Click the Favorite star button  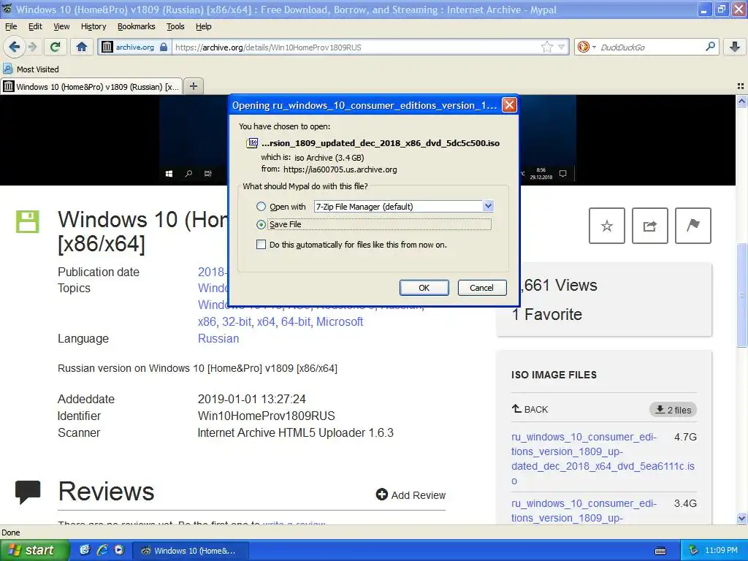tap(607, 226)
